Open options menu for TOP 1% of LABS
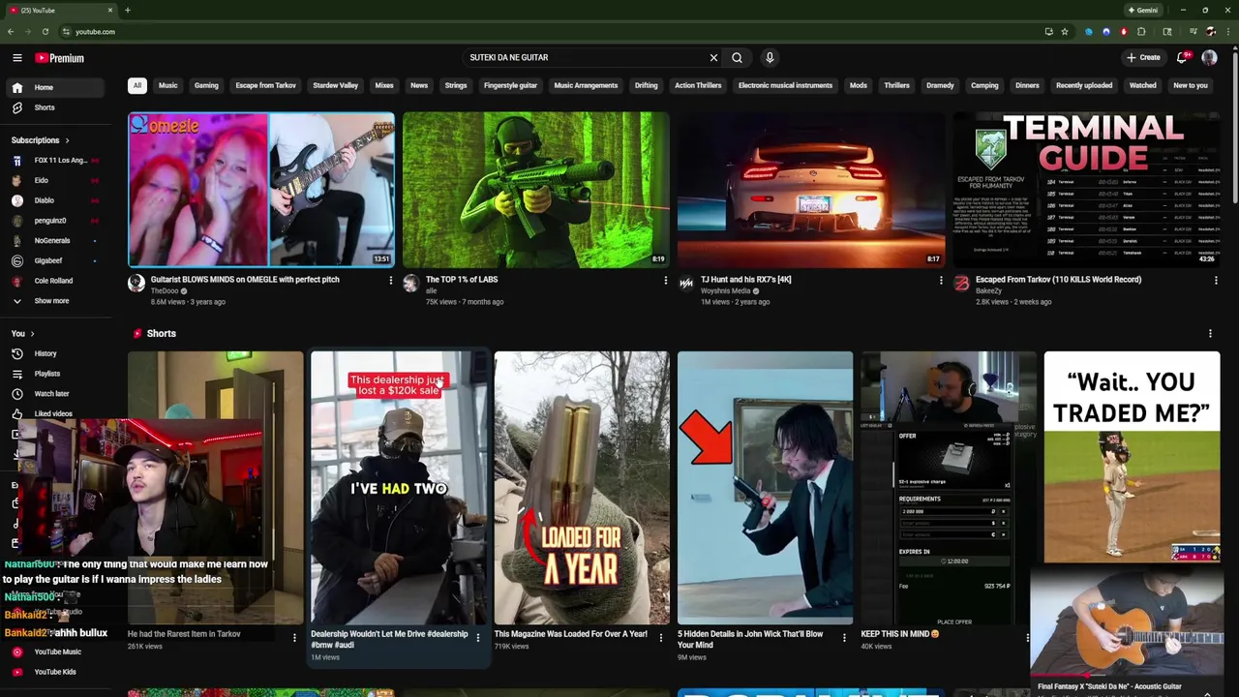The image size is (1239, 697). pyautogui.click(x=666, y=281)
